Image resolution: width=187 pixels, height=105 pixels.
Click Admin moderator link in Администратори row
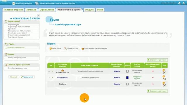(117, 71)
